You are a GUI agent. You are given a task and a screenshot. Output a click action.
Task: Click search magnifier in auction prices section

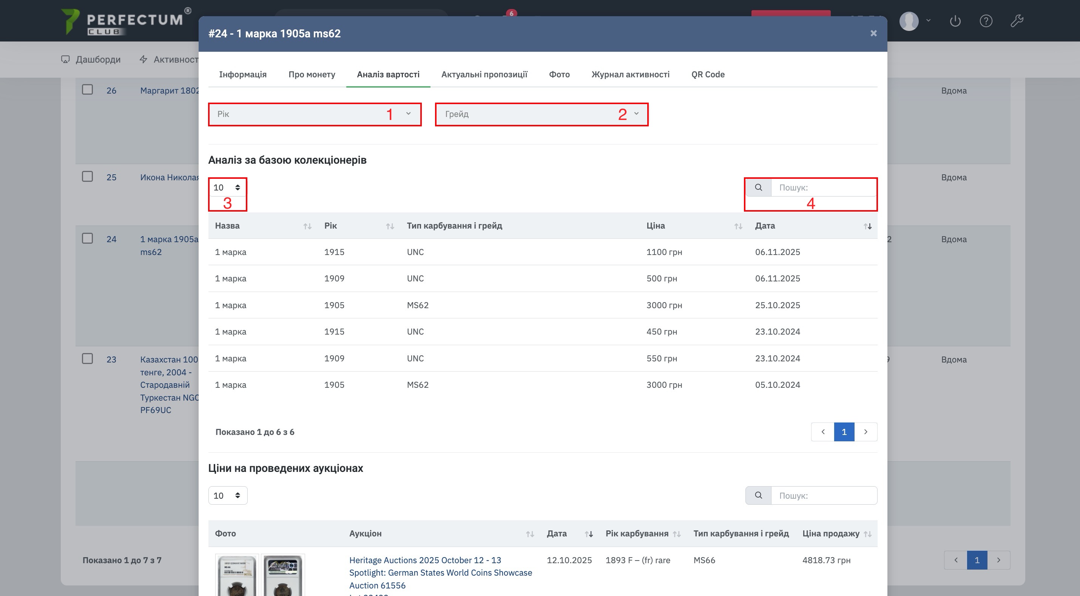click(x=758, y=496)
